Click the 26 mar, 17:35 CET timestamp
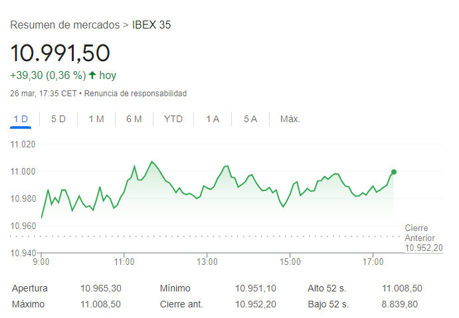Screen dimensions: 459x318 [43, 94]
